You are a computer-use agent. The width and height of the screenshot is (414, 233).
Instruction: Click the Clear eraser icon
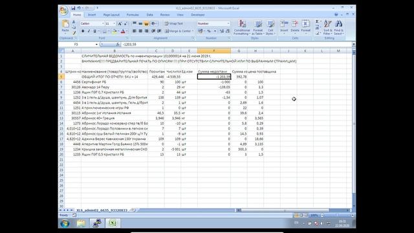(317, 33)
